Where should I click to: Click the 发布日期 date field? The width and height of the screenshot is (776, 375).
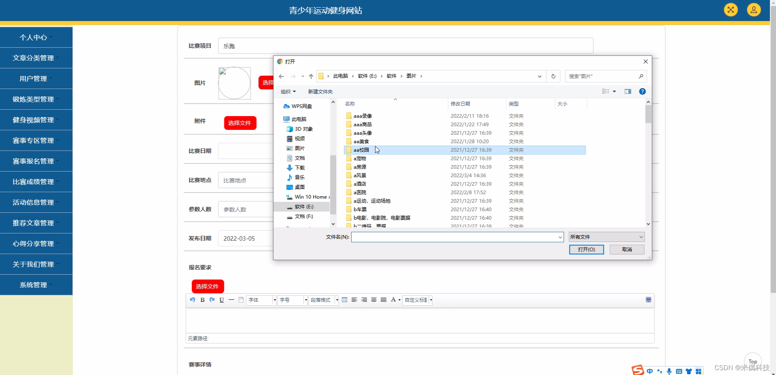[246, 239]
